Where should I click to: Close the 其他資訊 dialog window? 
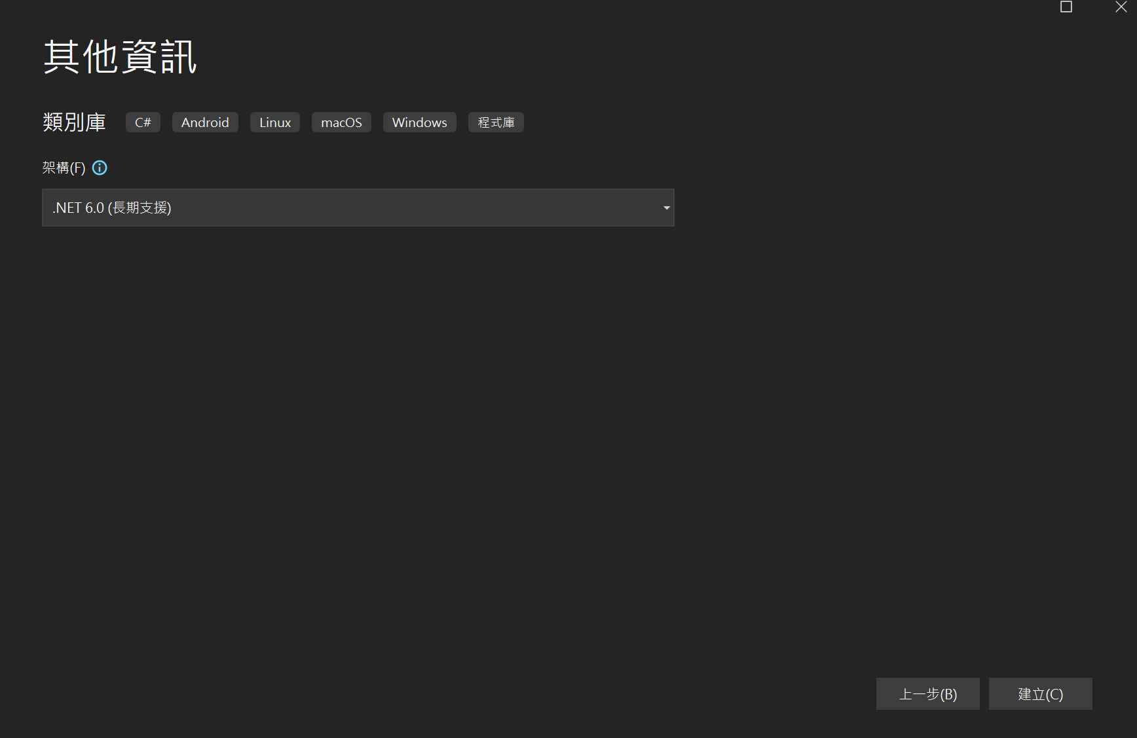pyautogui.click(x=1121, y=7)
